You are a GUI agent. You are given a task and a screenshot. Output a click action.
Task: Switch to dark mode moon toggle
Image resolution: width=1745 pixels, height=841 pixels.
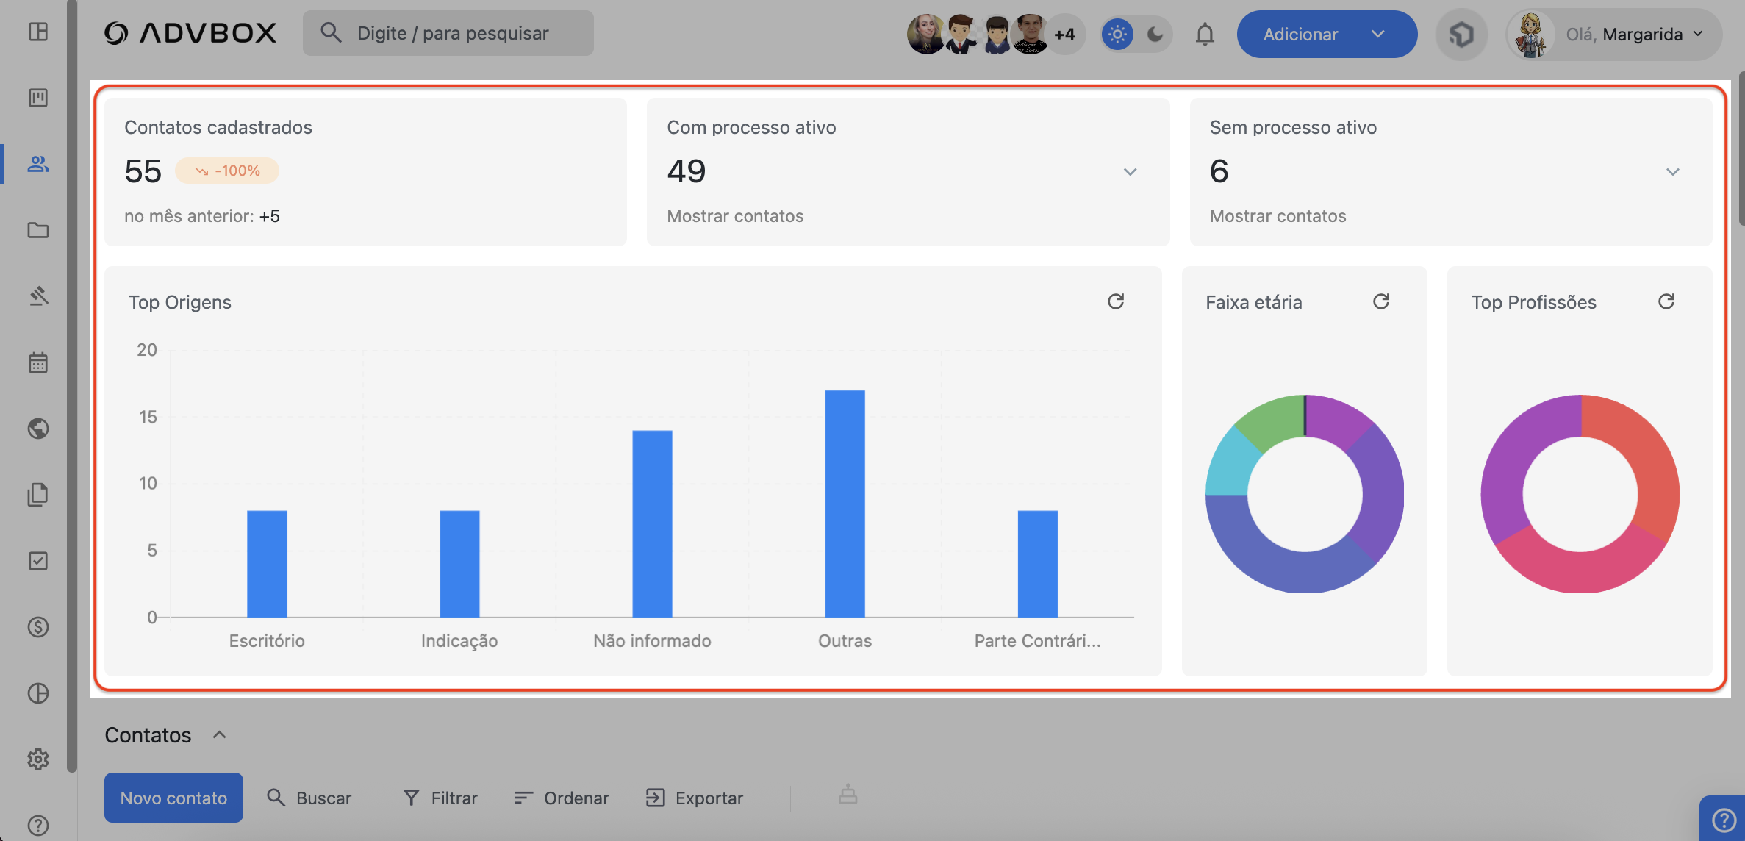[x=1155, y=34]
